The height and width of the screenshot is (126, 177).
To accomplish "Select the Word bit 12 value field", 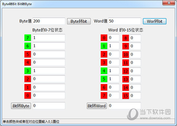I will (135, 71).
